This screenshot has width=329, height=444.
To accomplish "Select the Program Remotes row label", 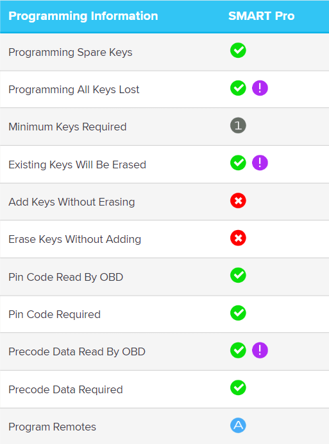I will point(53,427).
